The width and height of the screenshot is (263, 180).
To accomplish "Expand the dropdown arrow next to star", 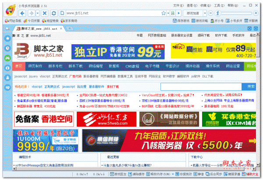I will click(x=168, y=13).
